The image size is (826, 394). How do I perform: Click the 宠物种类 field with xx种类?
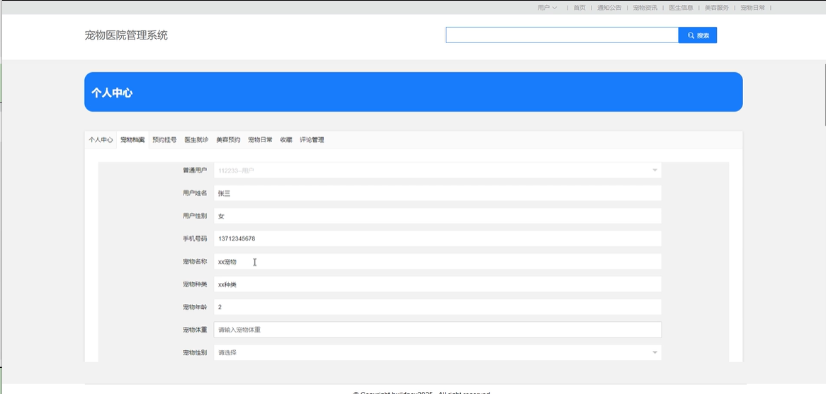[x=437, y=284]
